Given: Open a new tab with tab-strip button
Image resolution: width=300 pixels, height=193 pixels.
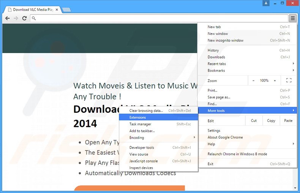Looking at the screenshot, I should 66,9.
